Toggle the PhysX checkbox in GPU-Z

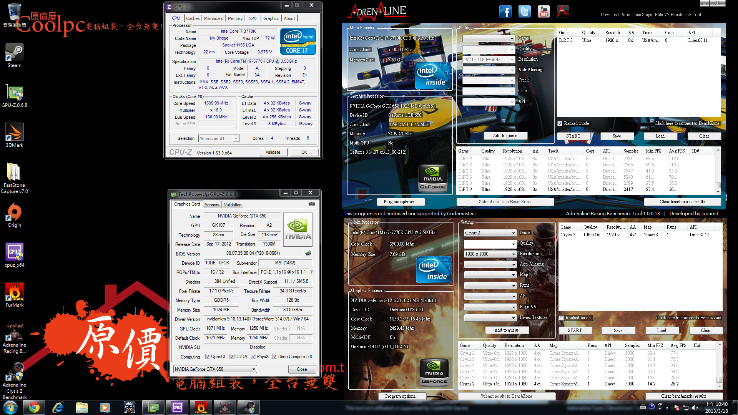point(254,357)
